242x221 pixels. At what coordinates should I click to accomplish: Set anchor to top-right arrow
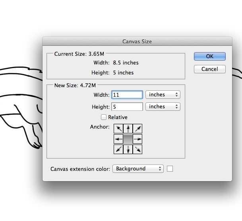(x=137, y=129)
